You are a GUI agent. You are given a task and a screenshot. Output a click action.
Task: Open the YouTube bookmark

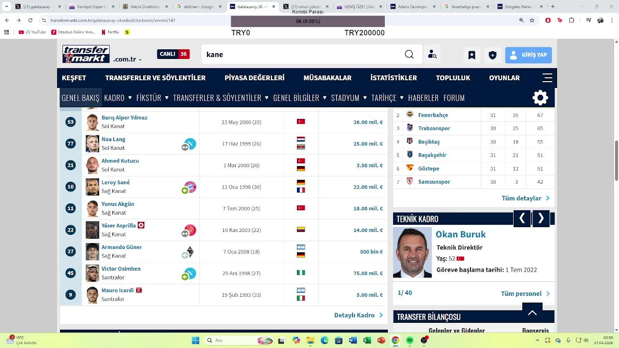32,32
